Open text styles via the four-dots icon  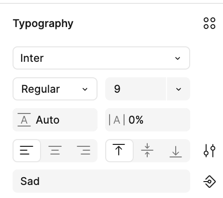pyautogui.click(x=209, y=23)
